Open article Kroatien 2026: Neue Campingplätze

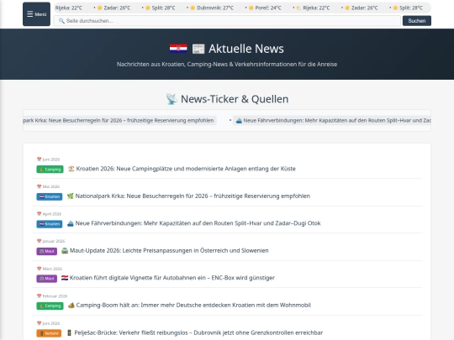point(186,169)
